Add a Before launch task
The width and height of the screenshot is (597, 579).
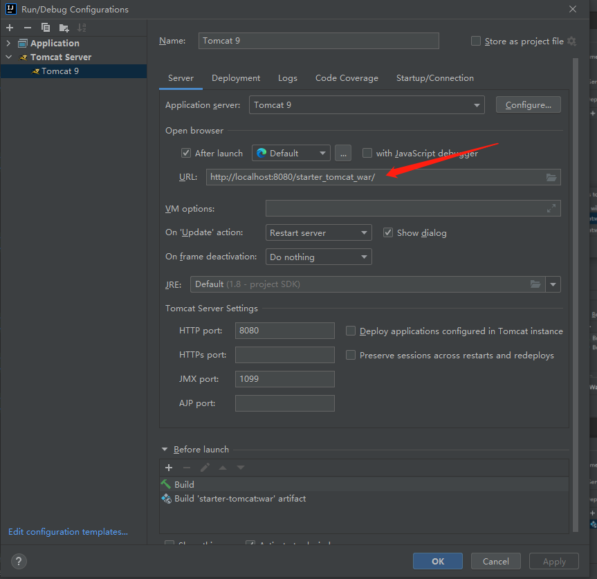tap(169, 468)
